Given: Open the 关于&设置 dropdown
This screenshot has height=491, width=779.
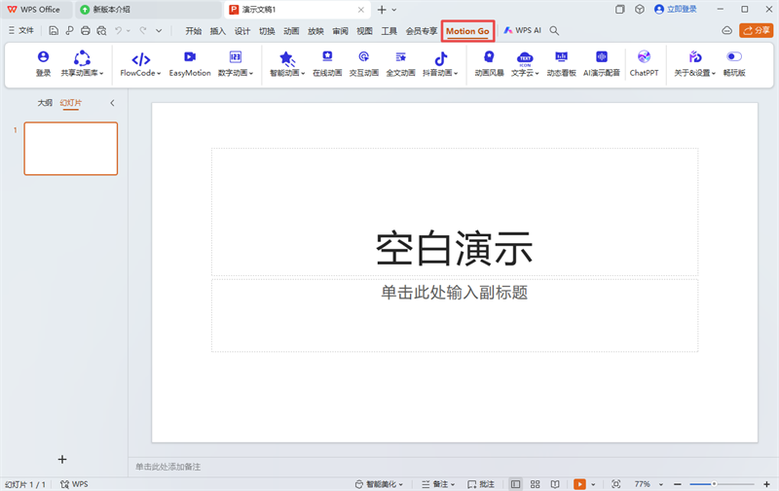Looking at the screenshot, I should pyautogui.click(x=695, y=73).
